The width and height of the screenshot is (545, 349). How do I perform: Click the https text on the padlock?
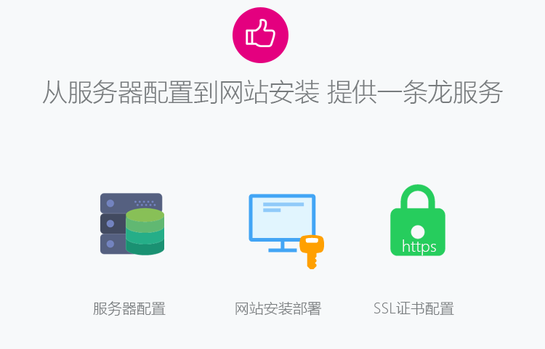point(419,246)
